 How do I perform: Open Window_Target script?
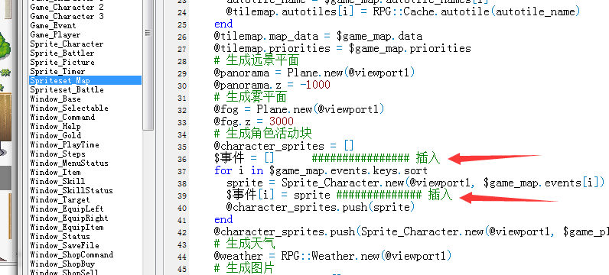click(x=60, y=199)
